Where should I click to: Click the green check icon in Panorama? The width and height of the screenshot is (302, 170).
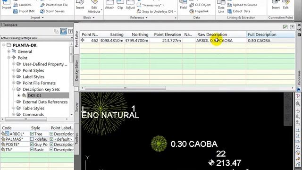coord(285,27)
